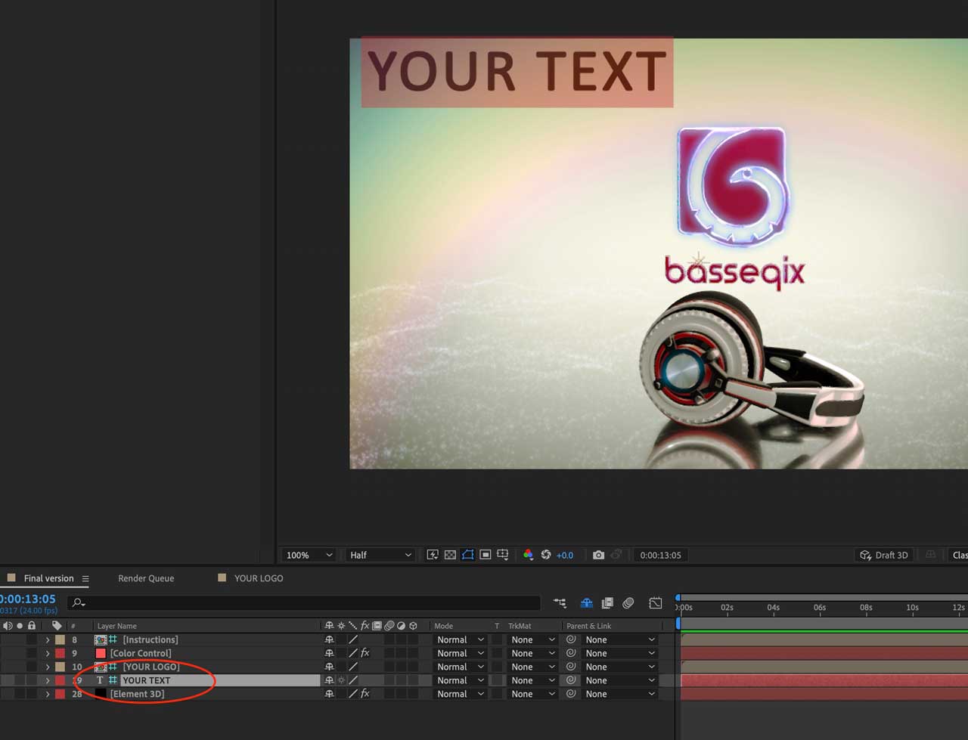
Task: Click tan label swatch of Instructions layer
Action: [x=60, y=639]
